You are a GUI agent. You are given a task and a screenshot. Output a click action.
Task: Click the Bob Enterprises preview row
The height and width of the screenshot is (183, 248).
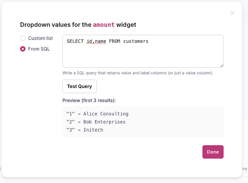tap(96, 122)
